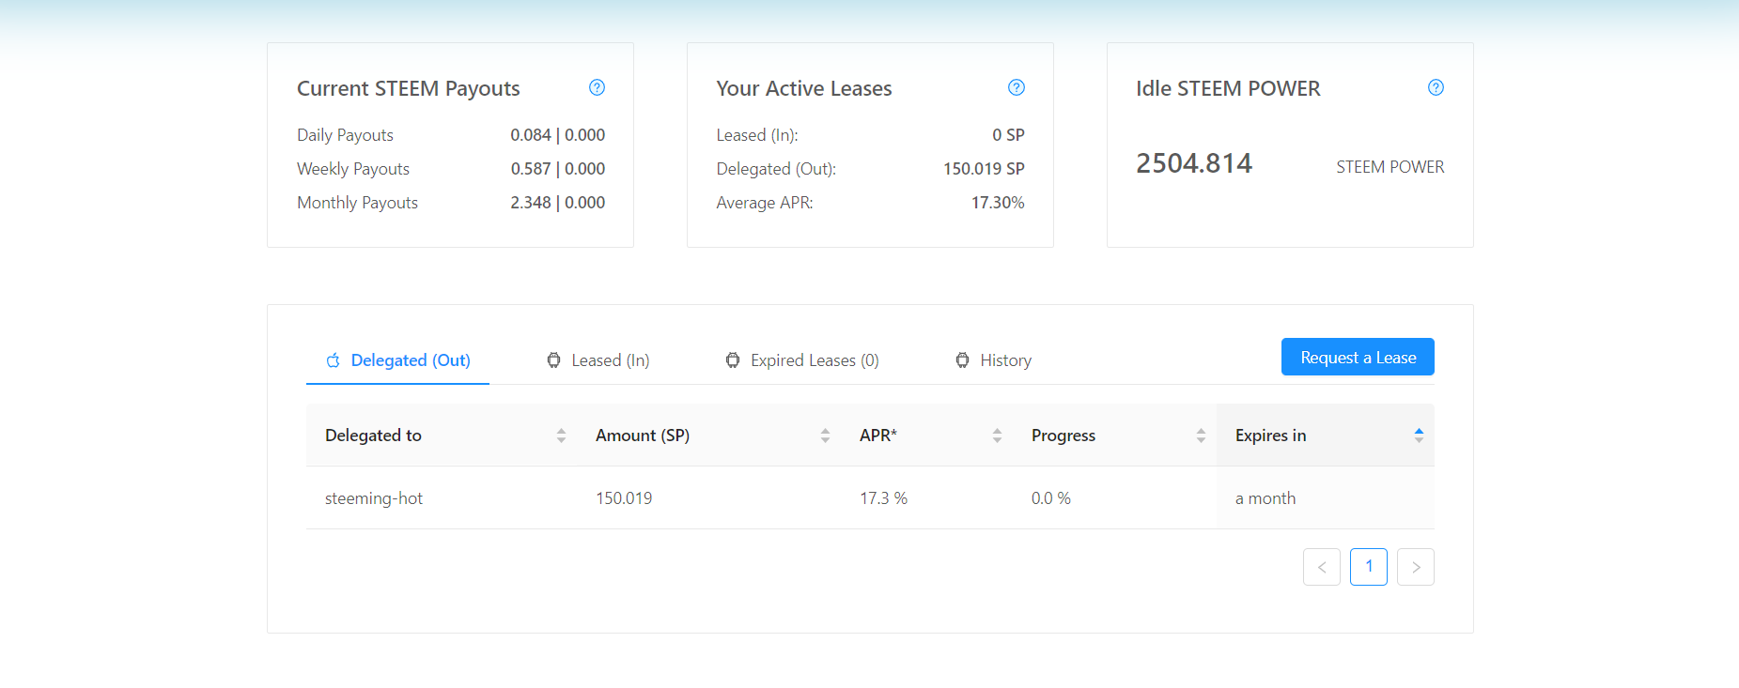This screenshot has width=1739, height=688.
Task: Click the apple icon on Delegated (Out) tab
Action: click(333, 360)
